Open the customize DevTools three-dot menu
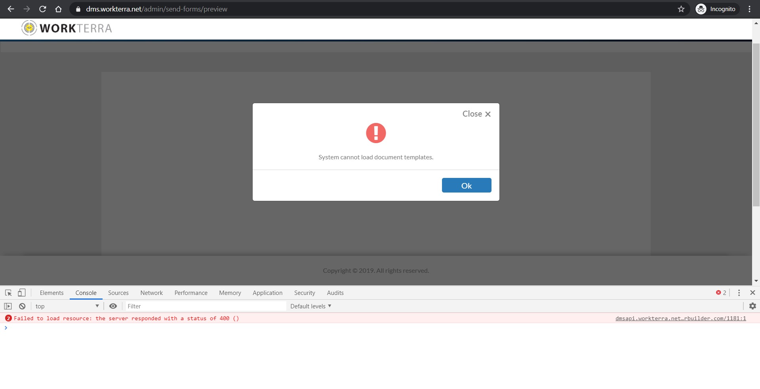This screenshot has height=389, width=760. click(x=738, y=293)
